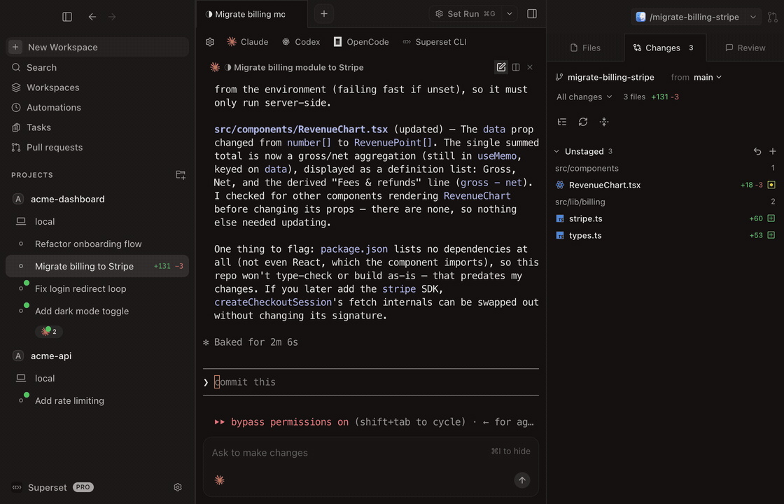This screenshot has height=504, width=784.
Task: Open the Add dark mode toggle workspace
Action: [97, 311]
